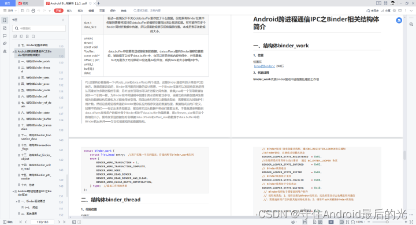Open the zoom percentage 100% dropdown
Screen dimensions: 416x225
361,222
